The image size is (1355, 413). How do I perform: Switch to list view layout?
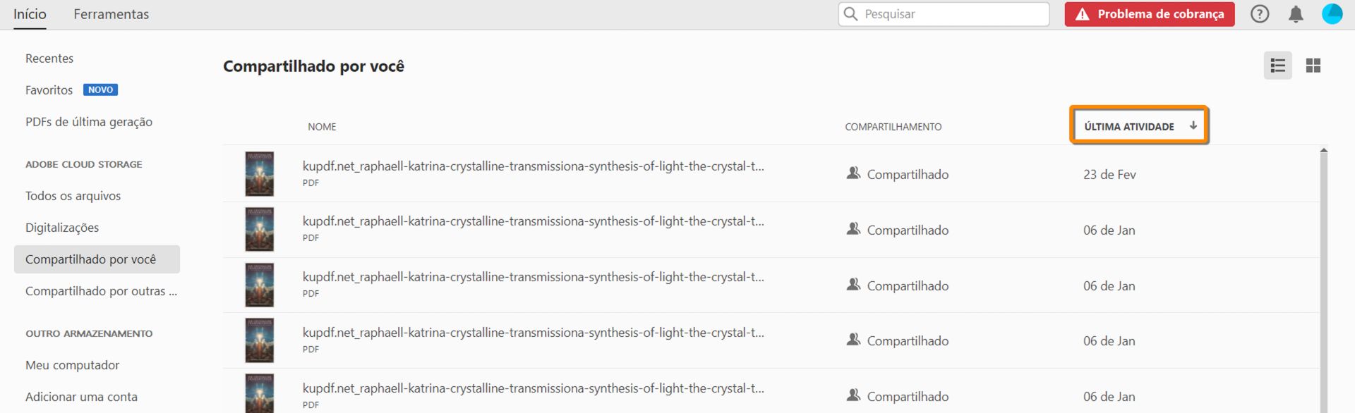(1277, 66)
